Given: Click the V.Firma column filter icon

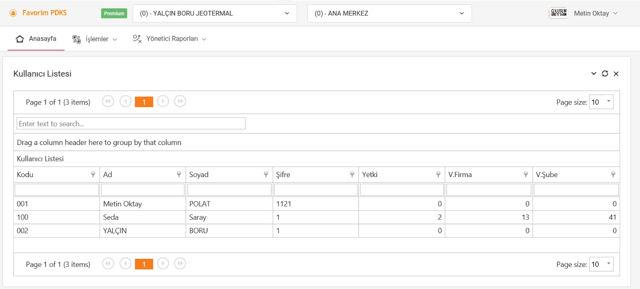Looking at the screenshot, I should (526, 175).
